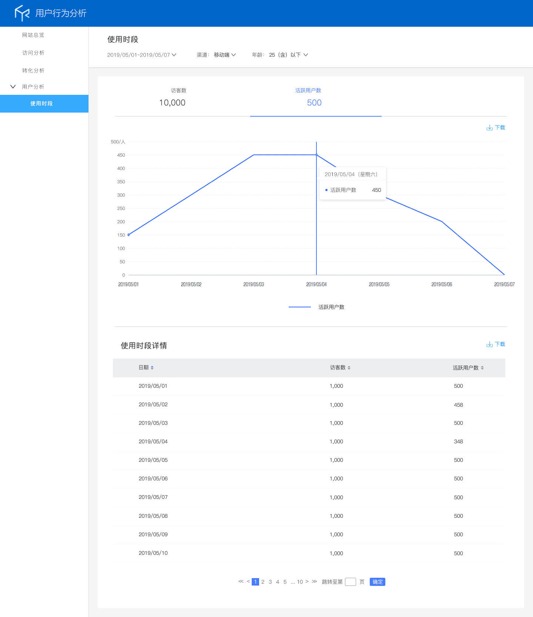Click the 跳转至第 page number input
This screenshot has height=617, width=533.
[x=351, y=582]
